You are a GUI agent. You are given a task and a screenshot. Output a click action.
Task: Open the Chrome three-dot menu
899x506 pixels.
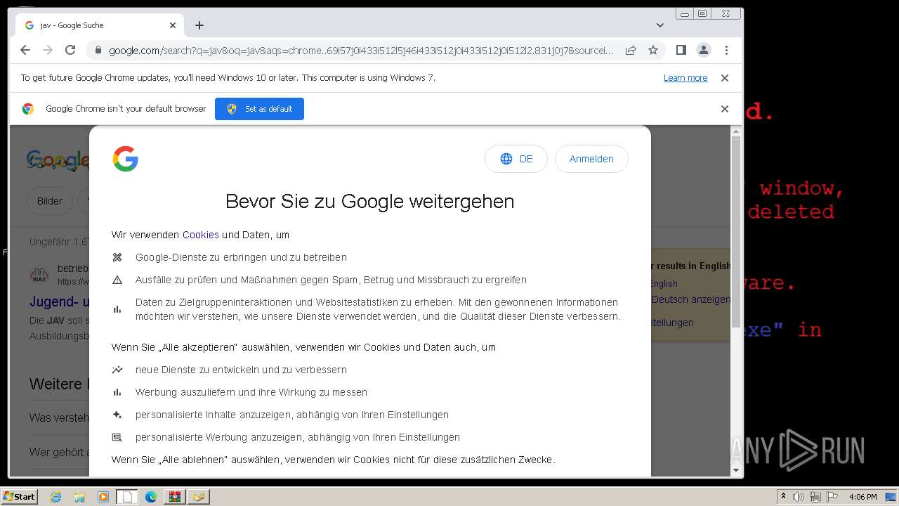pos(726,50)
